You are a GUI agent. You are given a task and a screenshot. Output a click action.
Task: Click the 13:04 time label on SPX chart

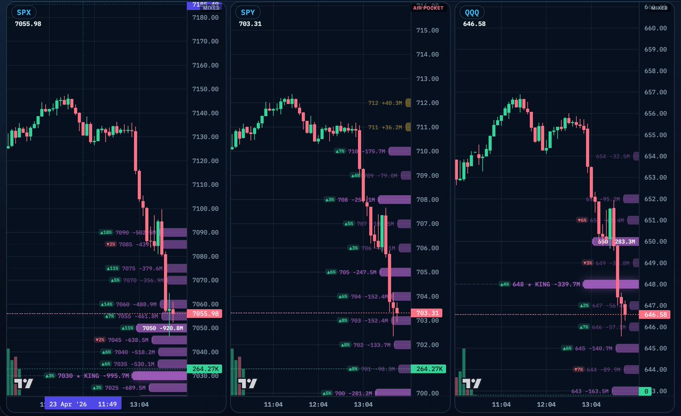(139, 405)
